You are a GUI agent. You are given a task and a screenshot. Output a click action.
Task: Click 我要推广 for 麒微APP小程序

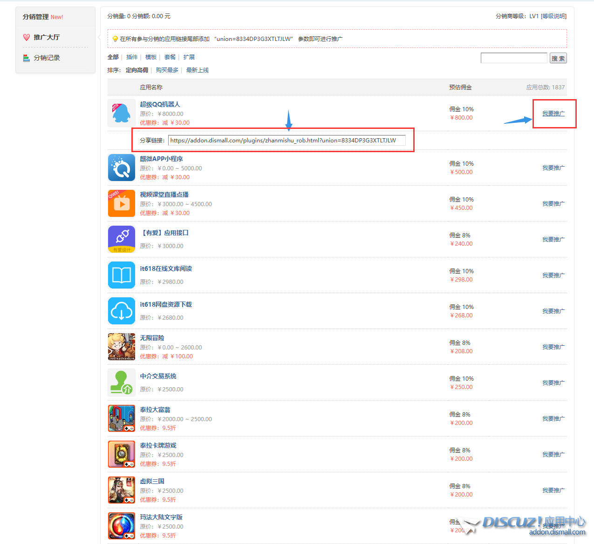(553, 168)
